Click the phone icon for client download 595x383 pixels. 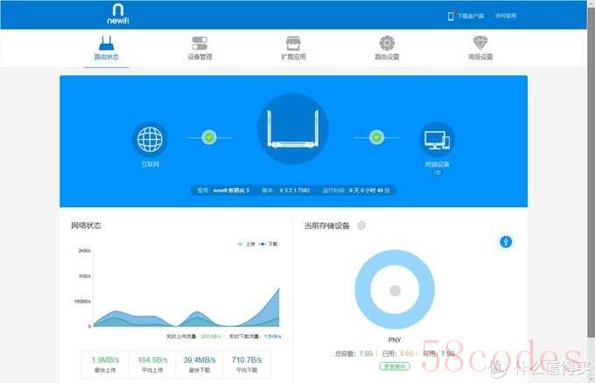[451, 16]
